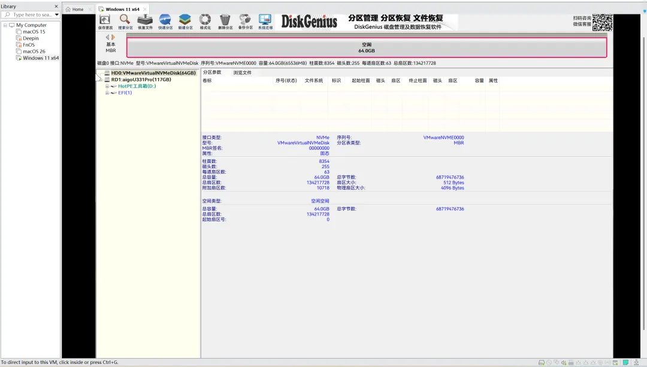The height and width of the screenshot is (367, 647).
Task: Click the hard disk status icon in VMware status bar
Action: [542, 362]
